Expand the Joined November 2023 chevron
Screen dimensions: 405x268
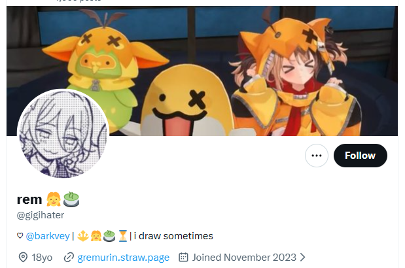click(303, 257)
